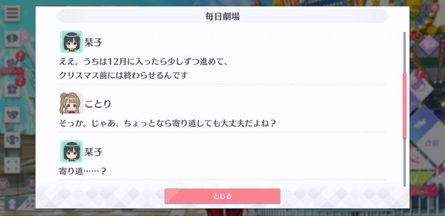445x216 pixels.
Task: Open the trophy icon in the sidebar
Action: tap(12, 140)
